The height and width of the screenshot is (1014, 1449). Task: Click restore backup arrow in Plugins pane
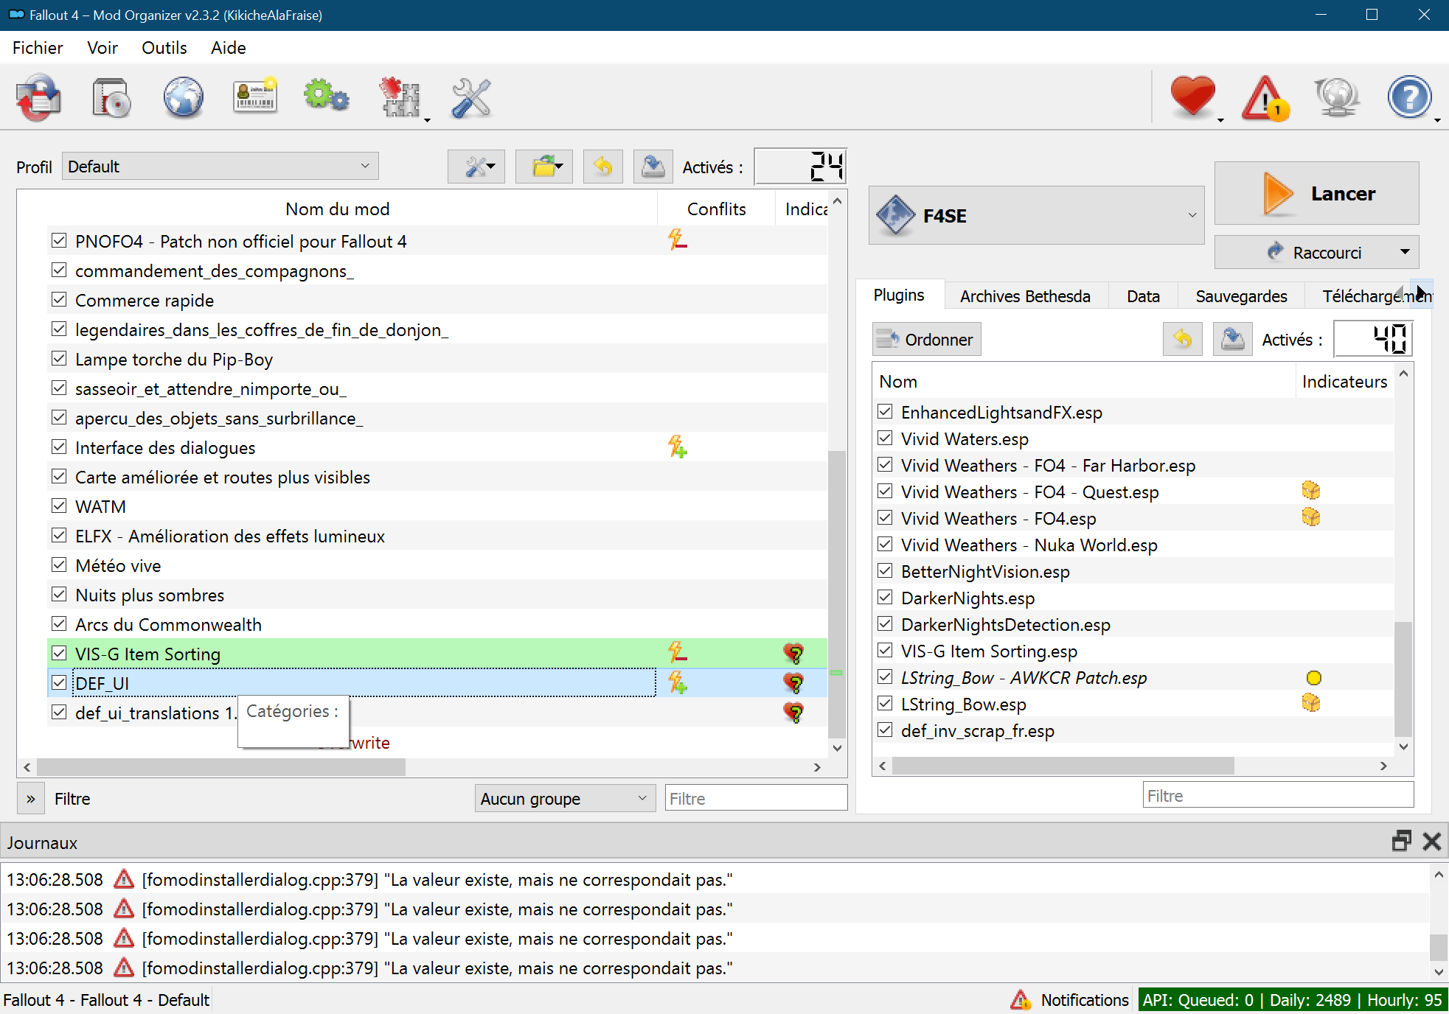(1182, 339)
